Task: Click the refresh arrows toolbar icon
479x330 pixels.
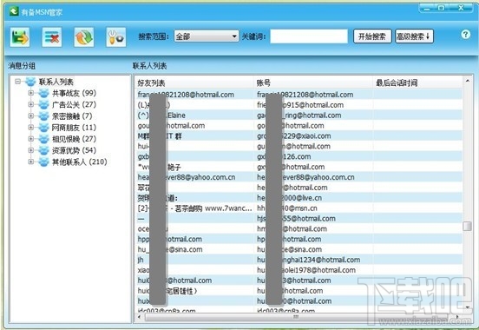Action: (x=83, y=37)
